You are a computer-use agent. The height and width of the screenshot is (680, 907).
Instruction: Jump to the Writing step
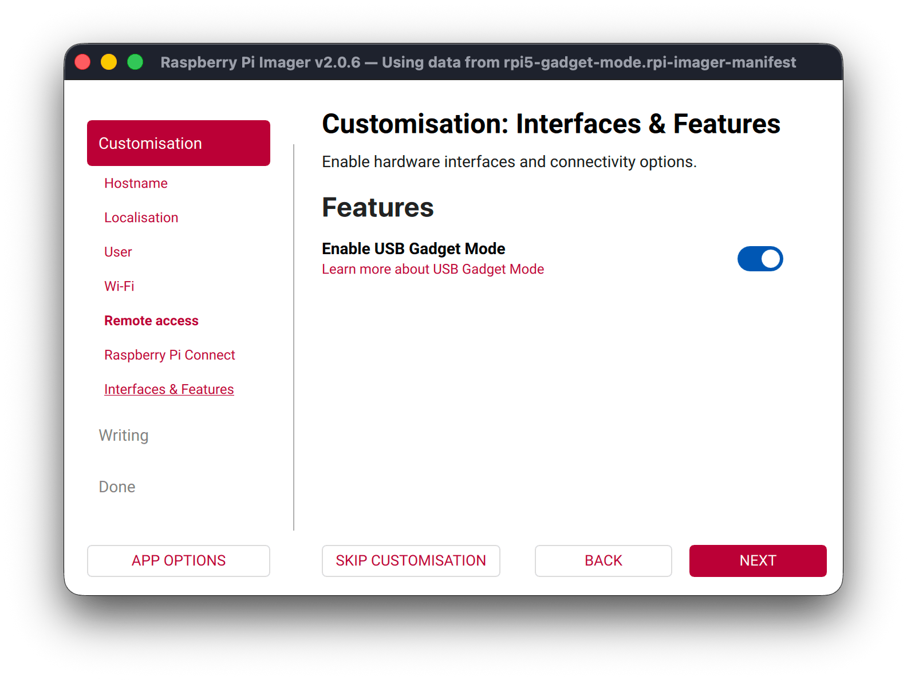tap(124, 435)
